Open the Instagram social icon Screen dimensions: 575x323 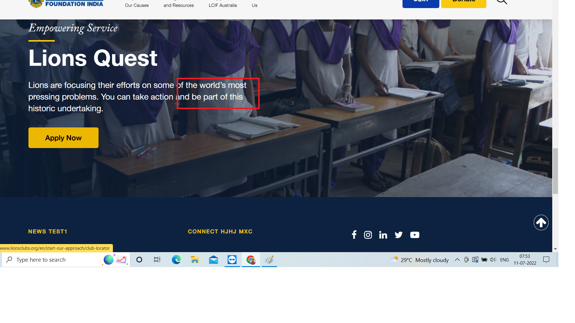(368, 234)
